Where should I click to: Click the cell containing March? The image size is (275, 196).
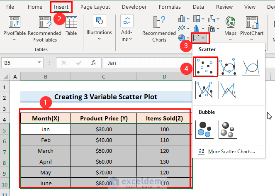click(x=46, y=151)
